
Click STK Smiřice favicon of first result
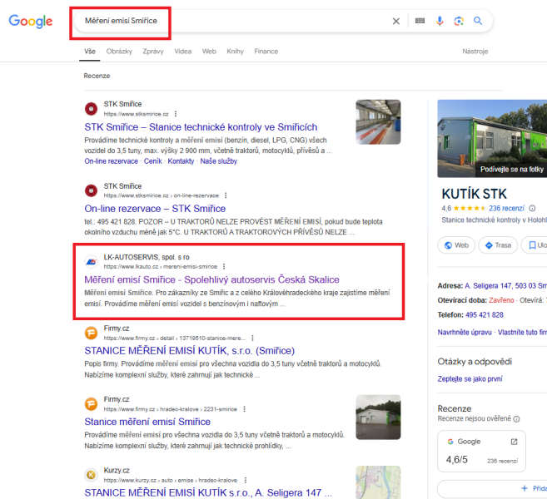pos(91,109)
